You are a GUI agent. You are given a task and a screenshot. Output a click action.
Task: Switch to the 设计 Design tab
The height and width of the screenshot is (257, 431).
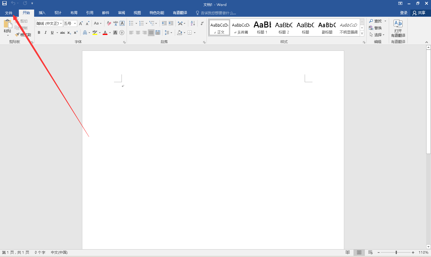(58, 13)
